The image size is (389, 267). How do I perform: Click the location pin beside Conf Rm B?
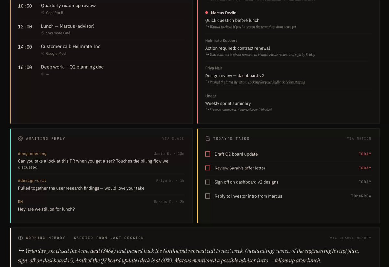pos(43,13)
